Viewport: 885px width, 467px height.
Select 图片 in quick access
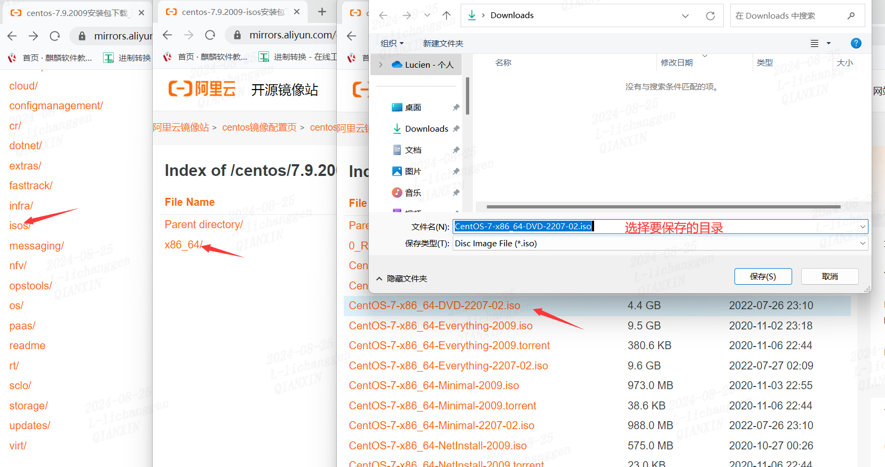407,171
